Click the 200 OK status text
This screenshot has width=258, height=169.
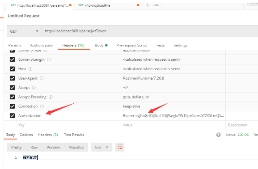243,135
